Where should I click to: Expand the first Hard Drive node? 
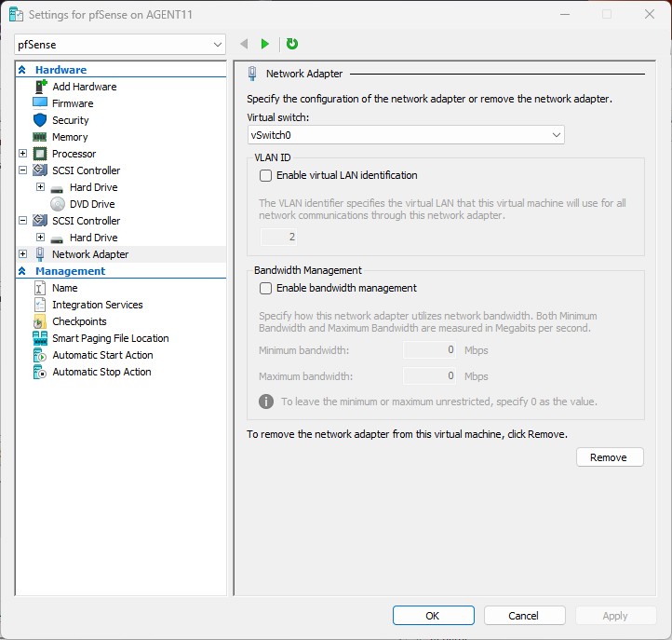(40, 186)
